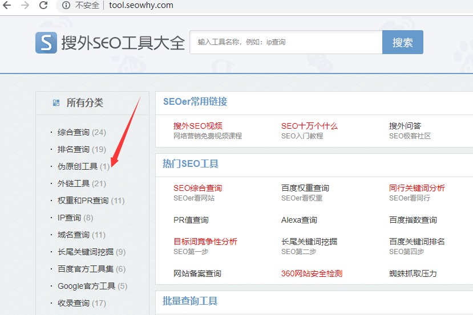Open the 百度关键词排名 tool
The width and height of the screenshot is (473, 315).
pos(417,242)
